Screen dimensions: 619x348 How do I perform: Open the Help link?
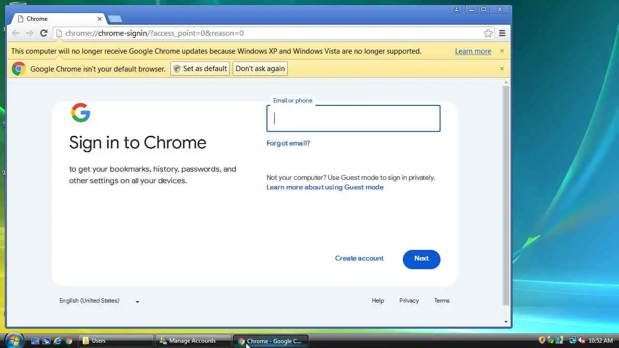(x=378, y=301)
